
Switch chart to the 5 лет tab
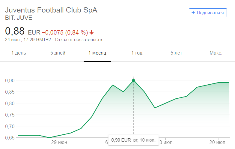pos(176,53)
